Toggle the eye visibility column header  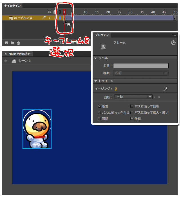pyautogui.click(x=50, y=12)
